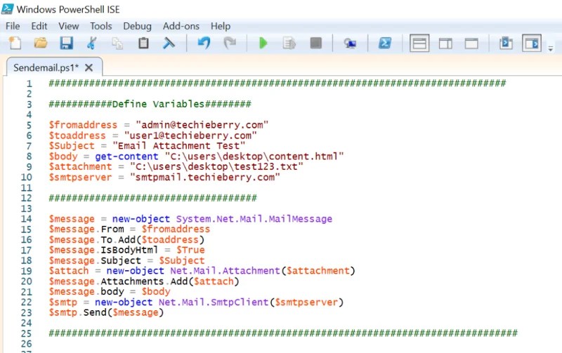Click the test123.txt path string

216,167
